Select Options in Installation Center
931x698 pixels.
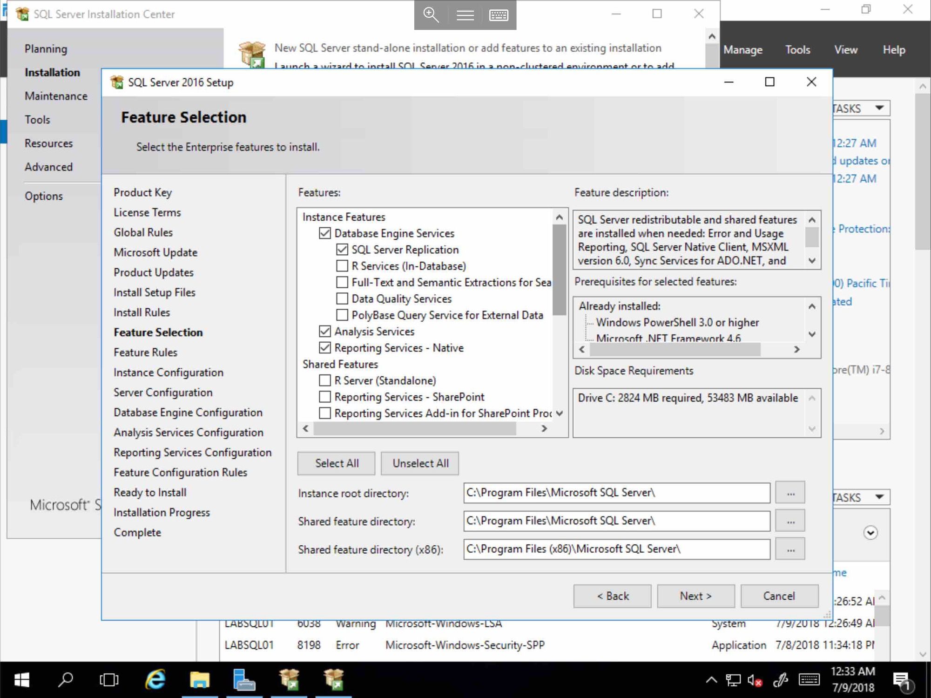[43, 196]
